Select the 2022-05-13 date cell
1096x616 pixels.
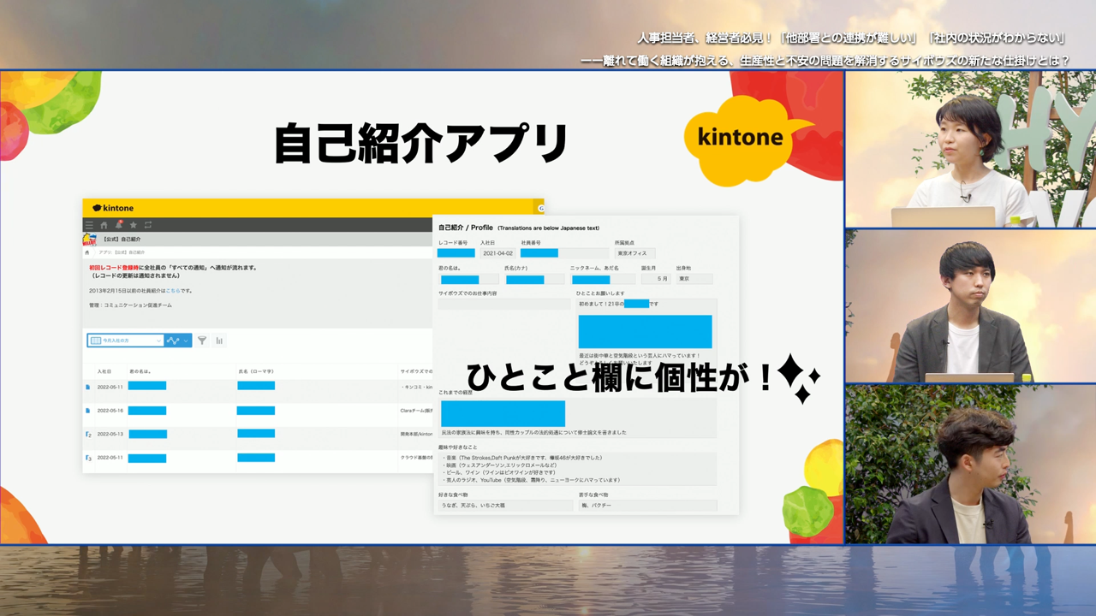click(110, 435)
